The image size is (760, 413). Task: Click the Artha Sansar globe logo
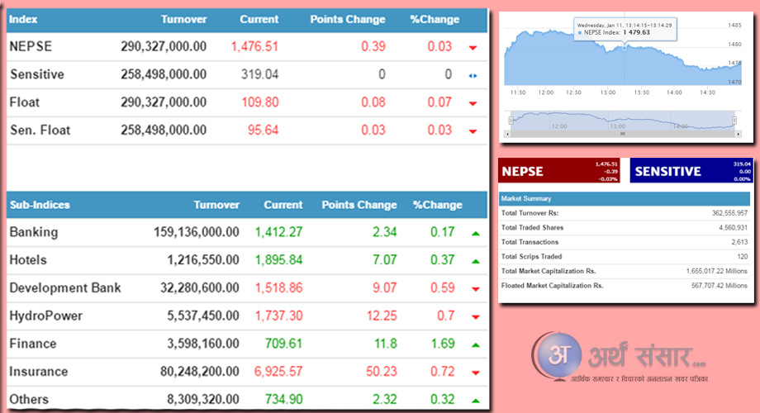pos(558,355)
